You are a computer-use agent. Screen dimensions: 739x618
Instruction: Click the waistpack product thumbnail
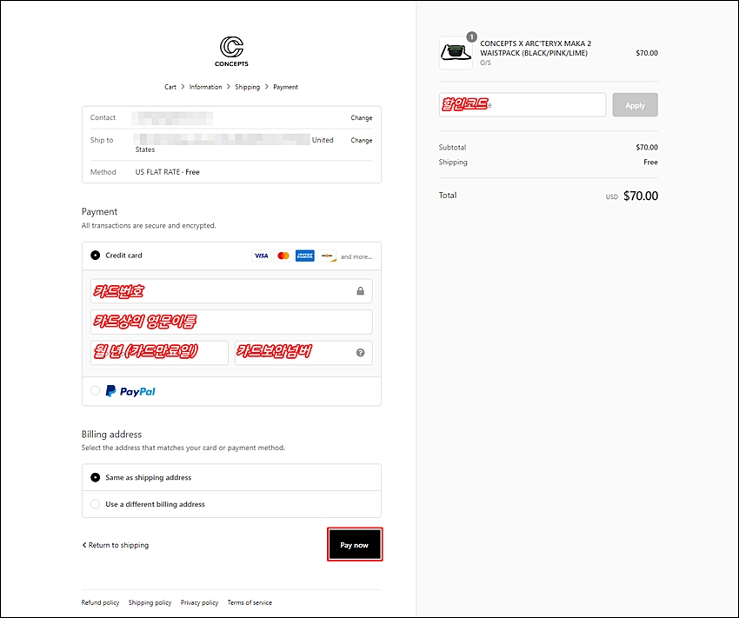pos(456,53)
